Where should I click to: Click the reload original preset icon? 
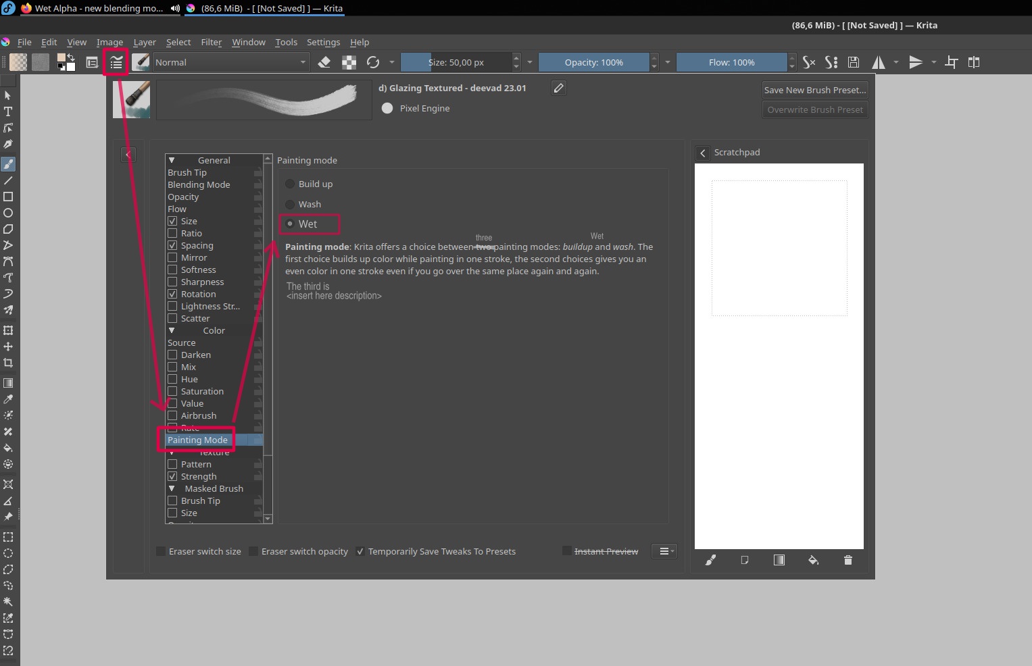[373, 62]
